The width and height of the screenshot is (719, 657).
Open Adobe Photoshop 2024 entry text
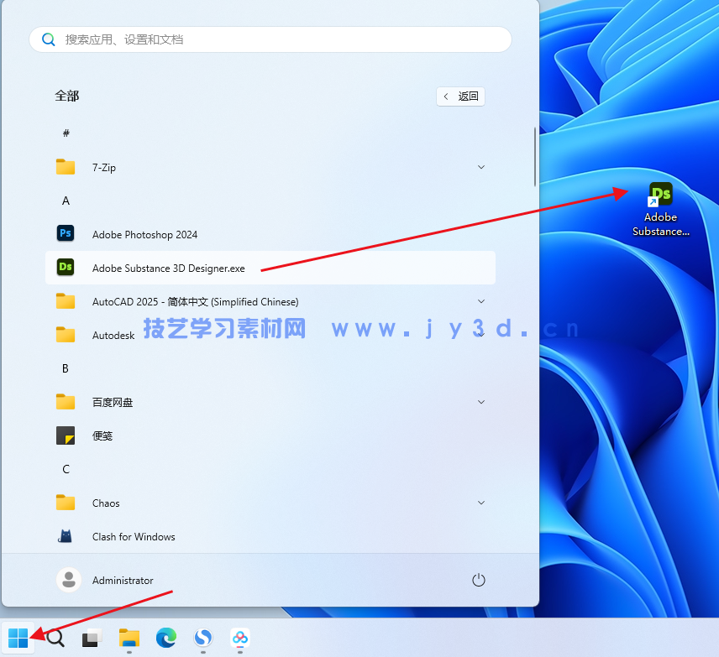144,235
